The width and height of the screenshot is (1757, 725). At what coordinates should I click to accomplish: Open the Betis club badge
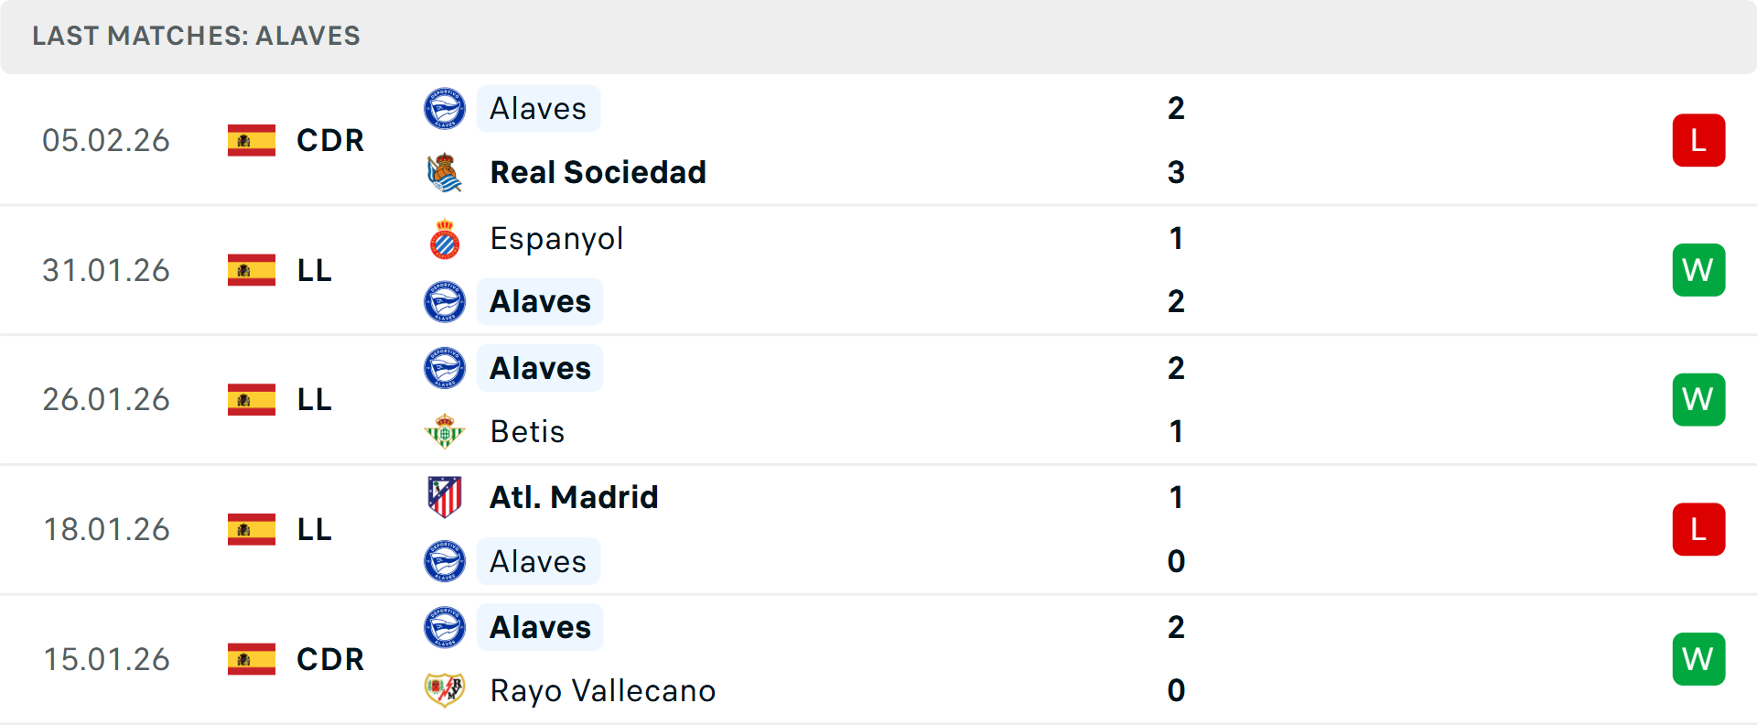(x=445, y=431)
